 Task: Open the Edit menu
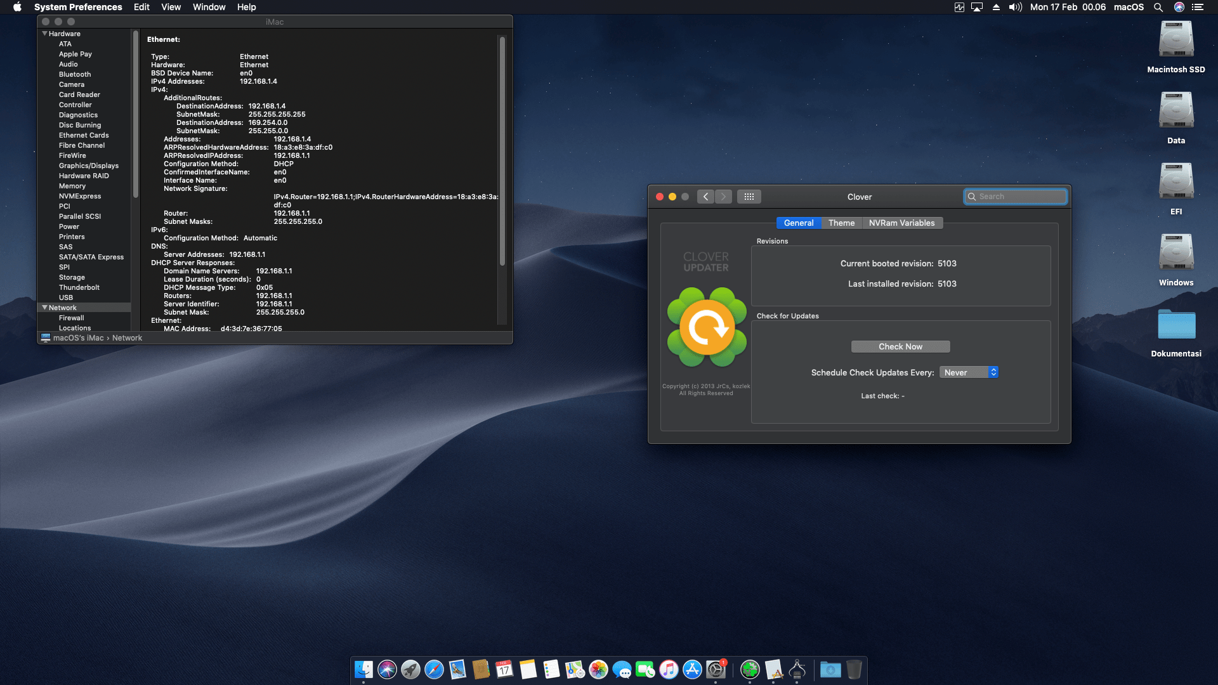pyautogui.click(x=141, y=7)
